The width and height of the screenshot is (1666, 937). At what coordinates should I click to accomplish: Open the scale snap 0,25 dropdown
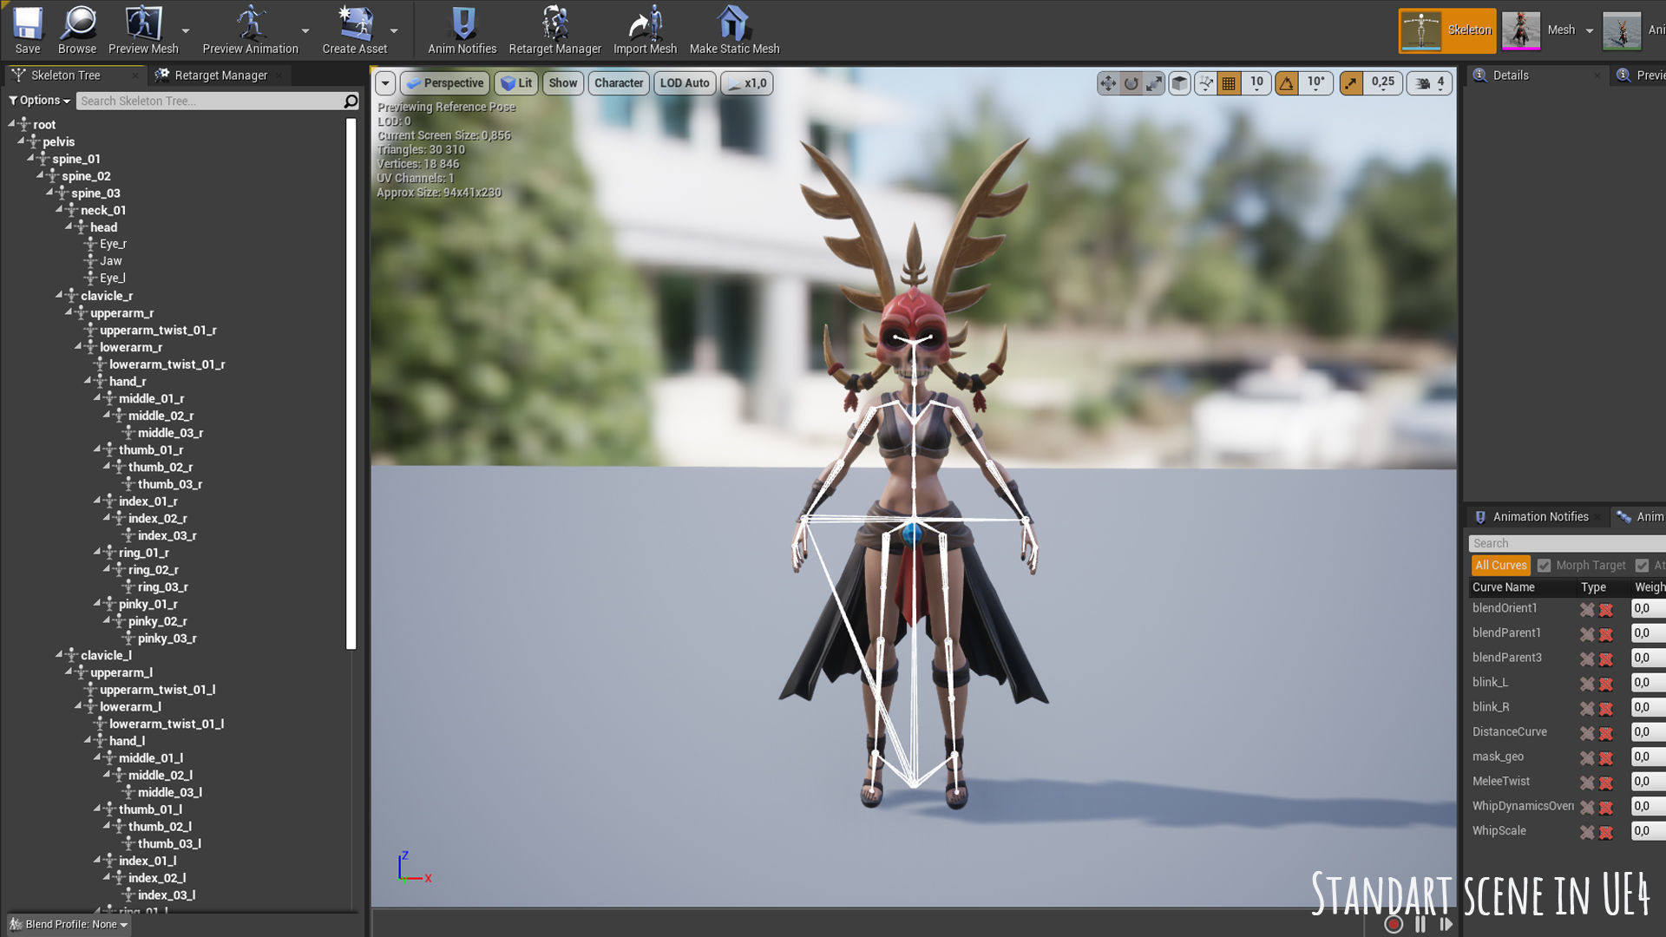(1383, 83)
